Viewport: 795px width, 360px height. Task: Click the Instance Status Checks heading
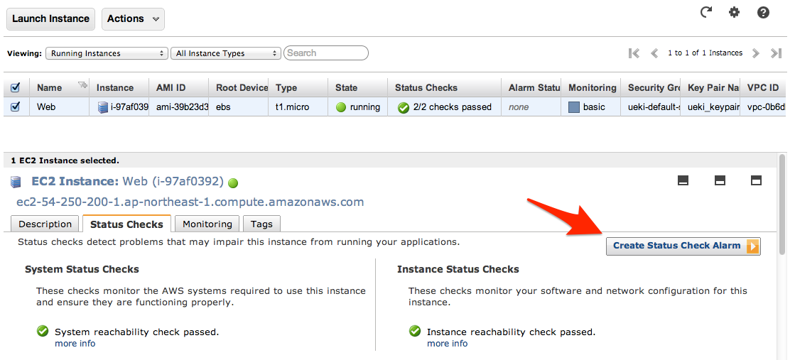tap(458, 269)
